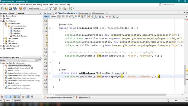Click the Undo toolbar icon

(x=20, y=9)
